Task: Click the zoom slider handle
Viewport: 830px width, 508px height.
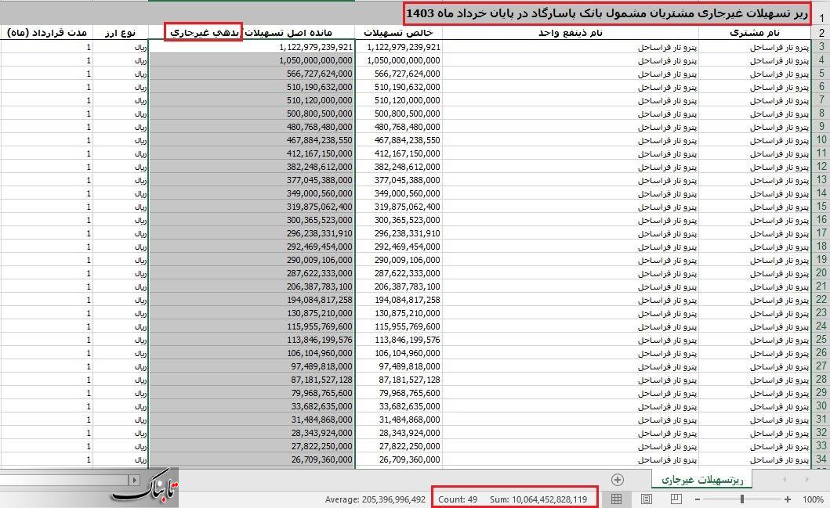Action: click(x=742, y=499)
